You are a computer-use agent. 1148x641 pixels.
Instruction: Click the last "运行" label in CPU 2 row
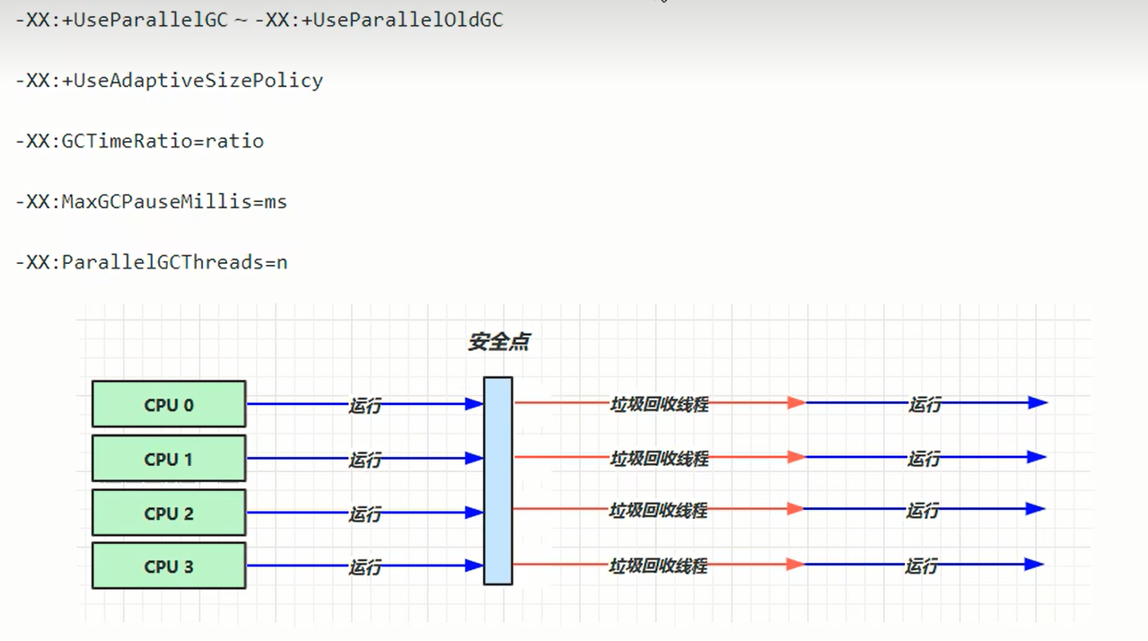pyautogui.click(x=923, y=510)
